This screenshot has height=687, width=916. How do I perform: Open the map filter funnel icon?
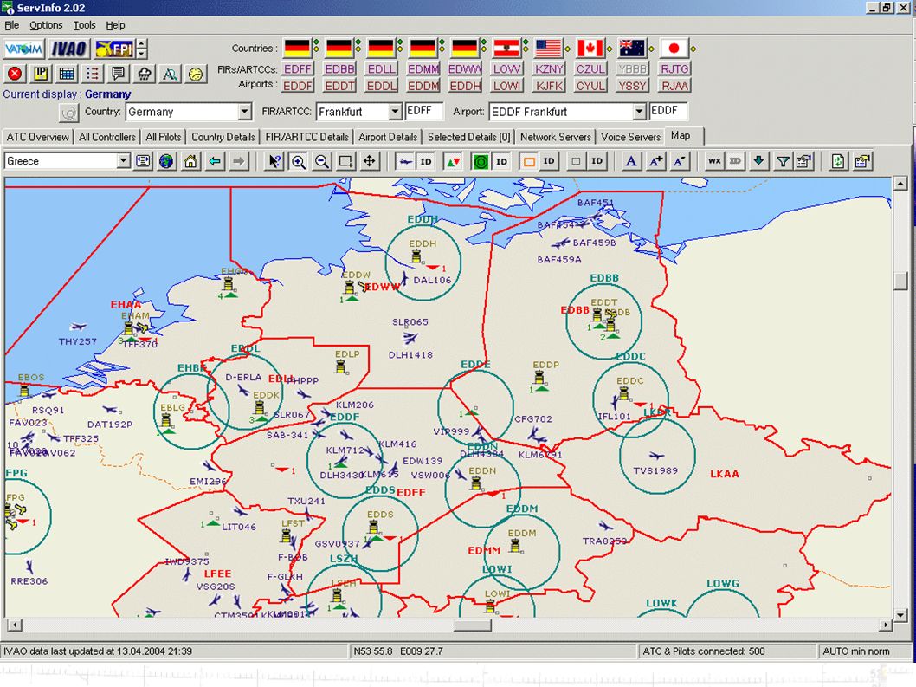pyautogui.click(x=783, y=161)
